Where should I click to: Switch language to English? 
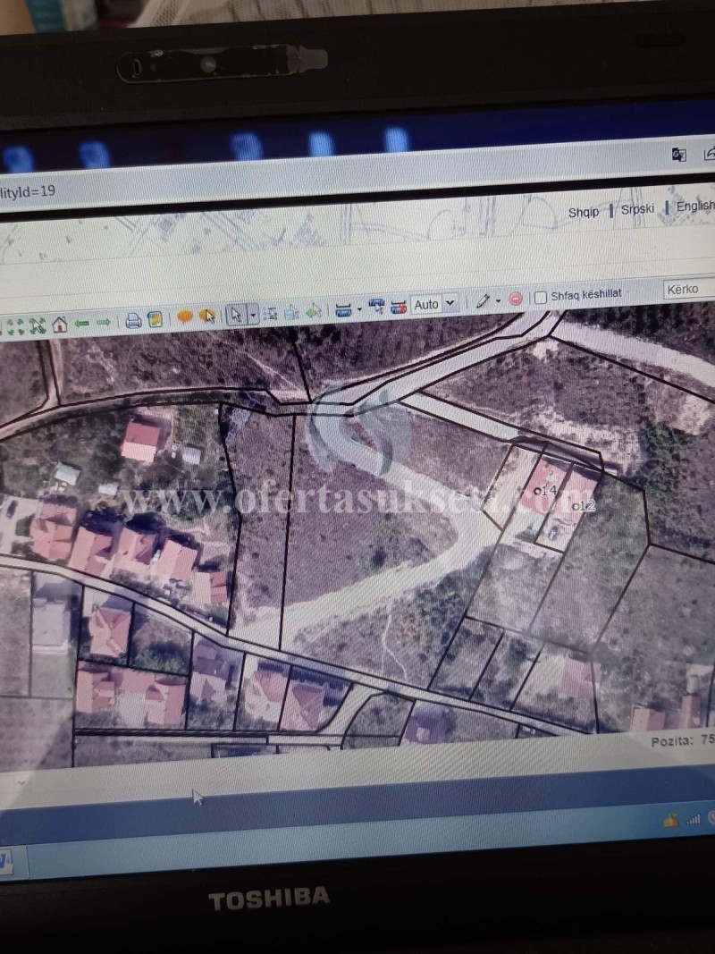click(694, 207)
